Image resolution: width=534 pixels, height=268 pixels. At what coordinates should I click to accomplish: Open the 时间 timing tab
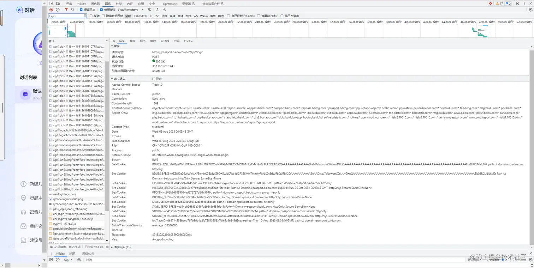[177, 41]
